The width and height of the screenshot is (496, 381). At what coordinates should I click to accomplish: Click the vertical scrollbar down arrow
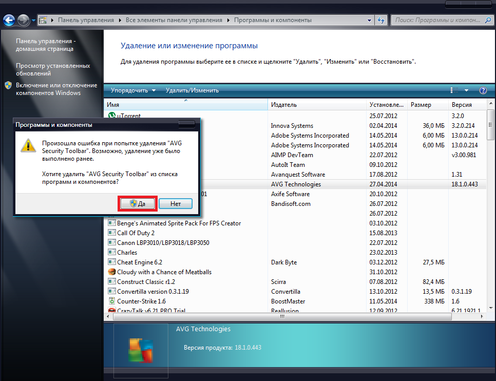491,308
